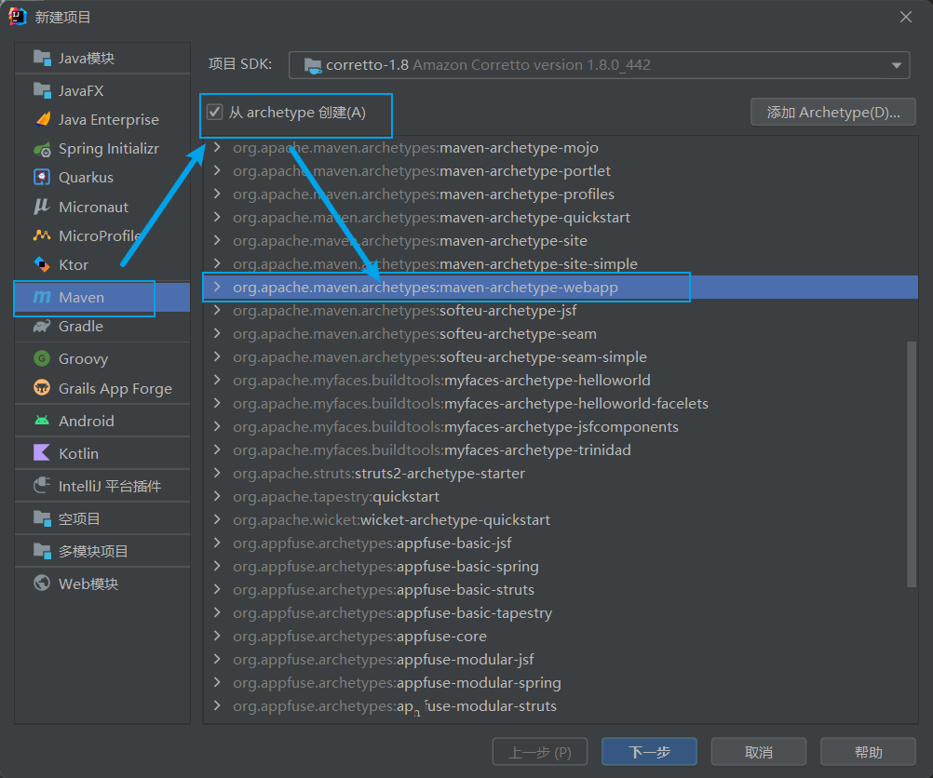The image size is (933, 778).
Task: Click the Quarkus icon
Action: click(42, 177)
